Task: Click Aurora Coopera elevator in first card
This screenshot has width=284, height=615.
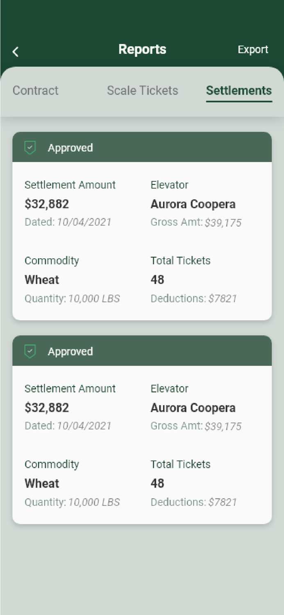Action: click(193, 204)
